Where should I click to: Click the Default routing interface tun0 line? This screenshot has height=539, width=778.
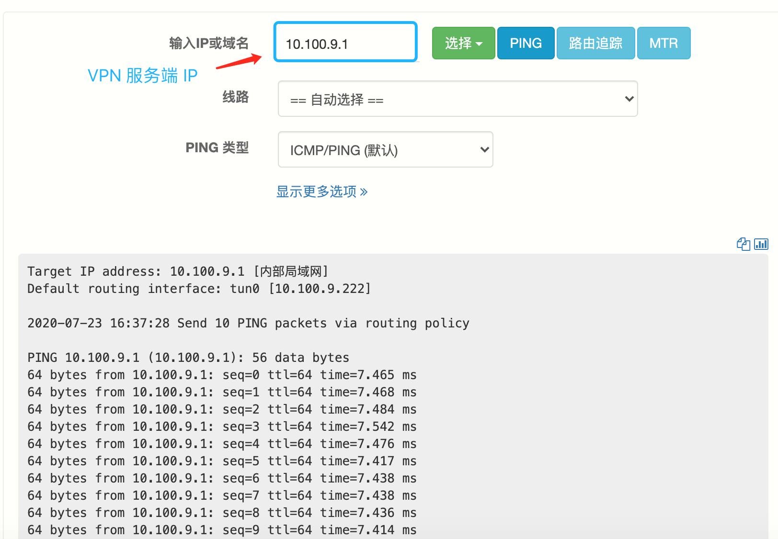(x=199, y=289)
